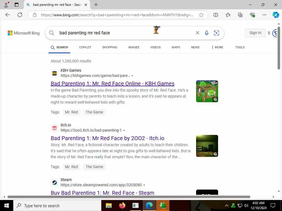Close the bad parenting search tab
This screenshot has width=282, height=211.
(86, 5)
